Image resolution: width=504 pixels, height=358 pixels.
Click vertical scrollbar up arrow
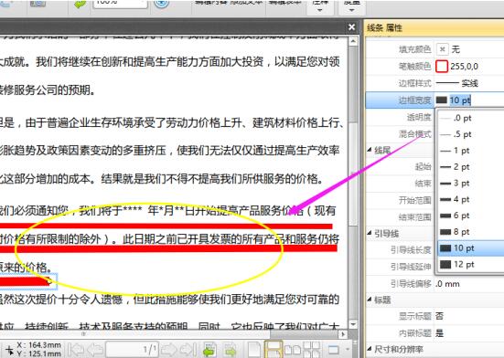[353, 41]
